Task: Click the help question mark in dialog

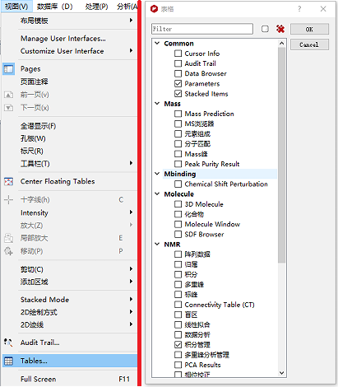Action: point(299,9)
